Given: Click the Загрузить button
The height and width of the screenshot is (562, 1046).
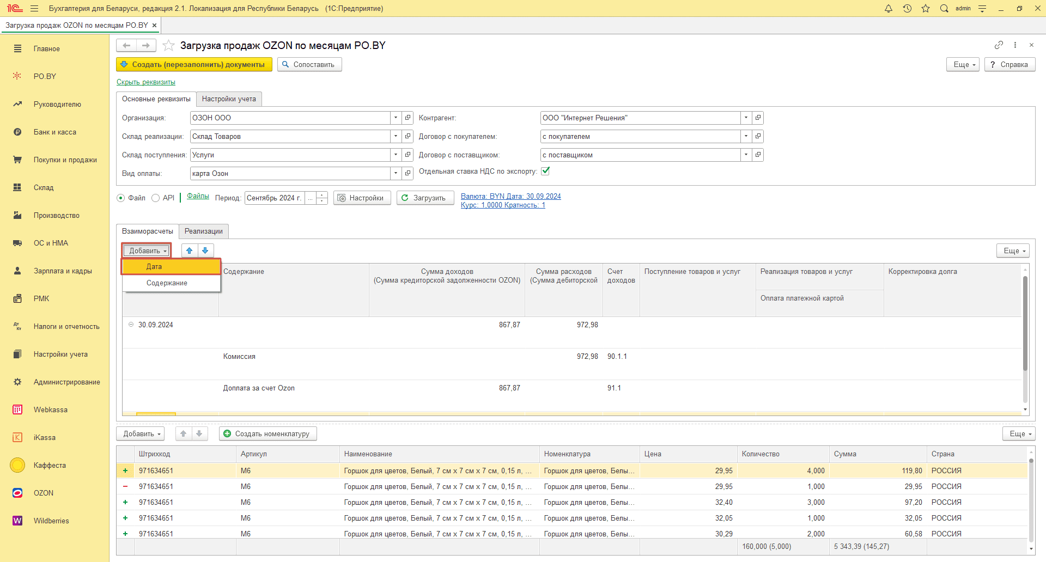Looking at the screenshot, I should pos(425,198).
